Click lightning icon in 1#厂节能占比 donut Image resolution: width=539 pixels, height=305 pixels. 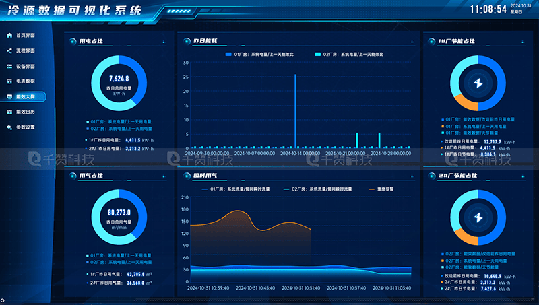(x=478, y=84)
